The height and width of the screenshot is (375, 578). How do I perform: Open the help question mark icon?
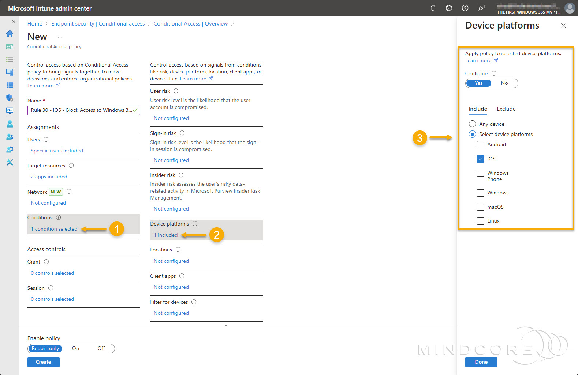pos(465,8)
